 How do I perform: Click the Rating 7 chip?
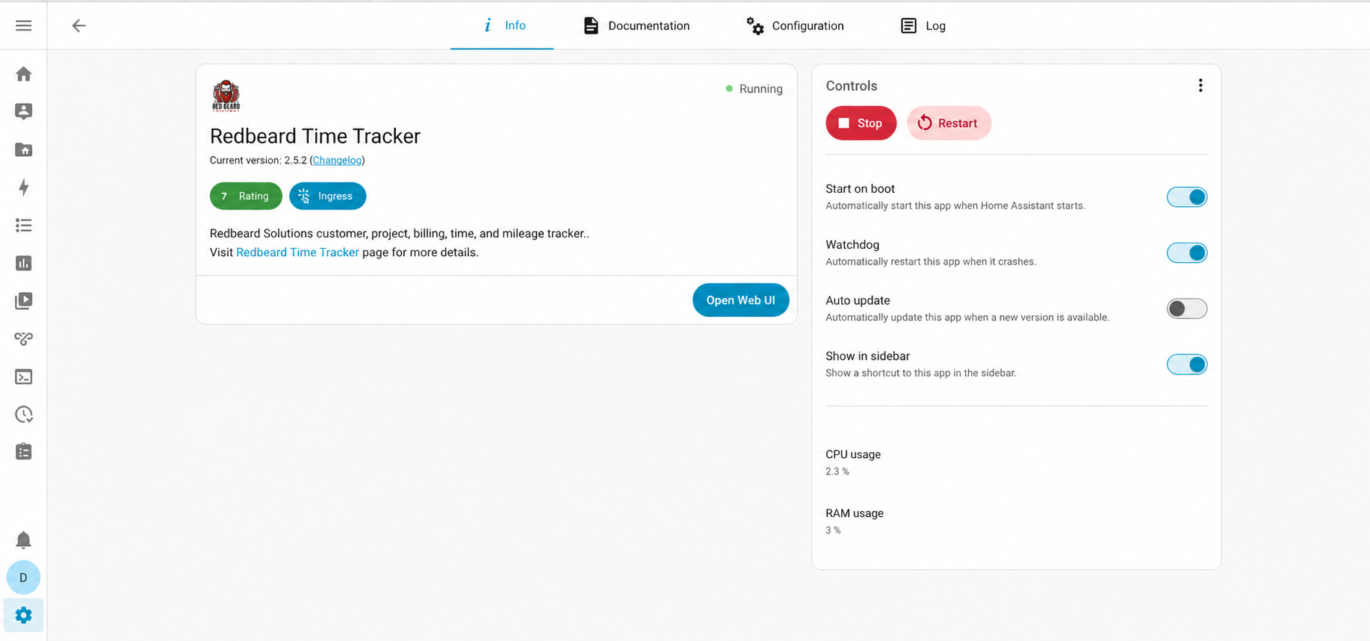(246, 196)
